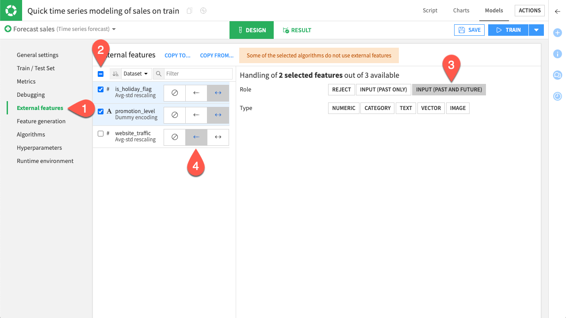This screenshot has width=566, height=318.
Task: Uncheck the promotion_level feature
Action: (x=100, y=111)
